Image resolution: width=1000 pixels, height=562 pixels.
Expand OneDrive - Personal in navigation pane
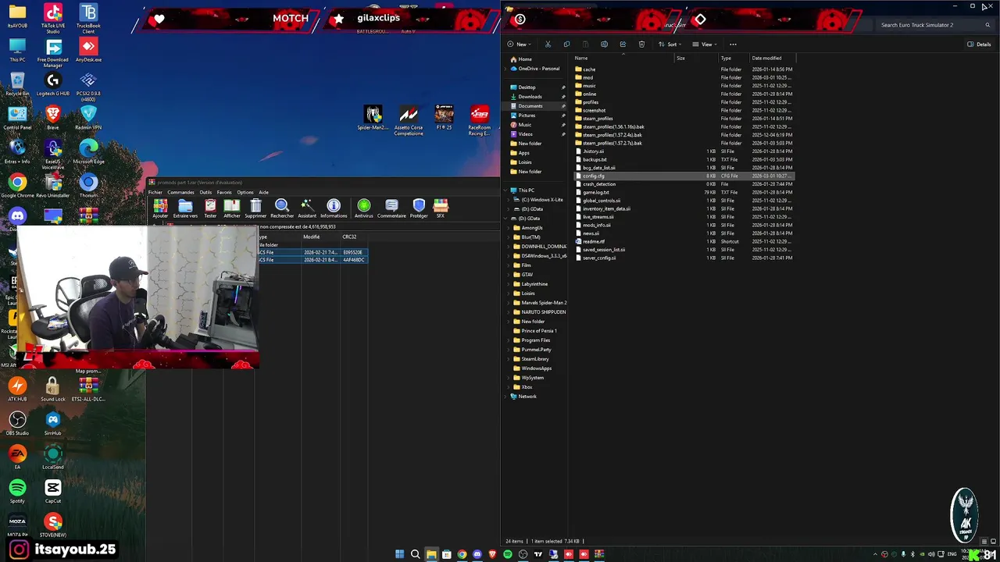(x=506, y=69)
